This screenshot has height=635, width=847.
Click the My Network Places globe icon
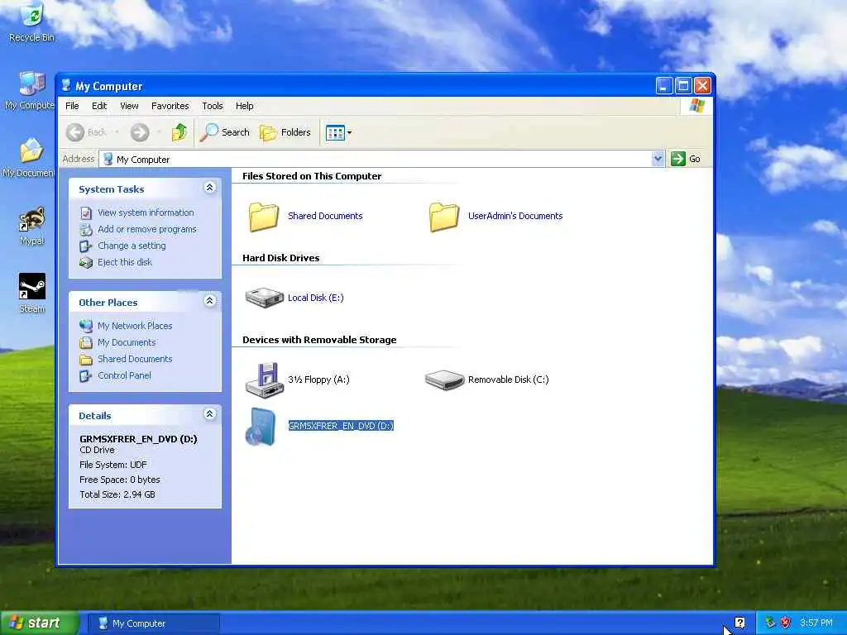[86, 326]
